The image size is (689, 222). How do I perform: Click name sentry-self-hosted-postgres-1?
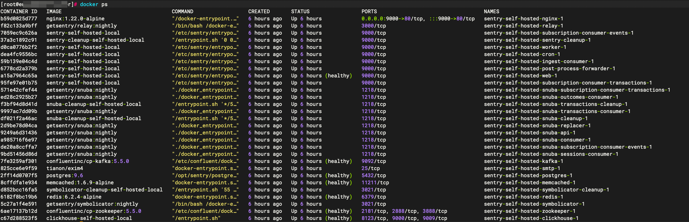click(528, 175)
